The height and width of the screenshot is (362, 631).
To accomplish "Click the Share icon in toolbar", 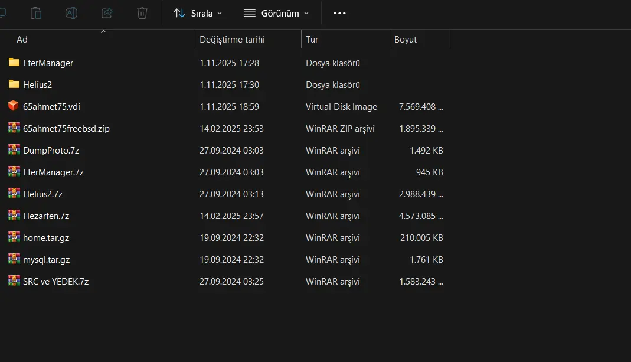I will click(107, 13).
